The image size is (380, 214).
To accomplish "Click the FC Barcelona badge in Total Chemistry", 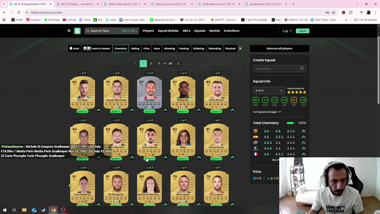I will click(255, 131).
